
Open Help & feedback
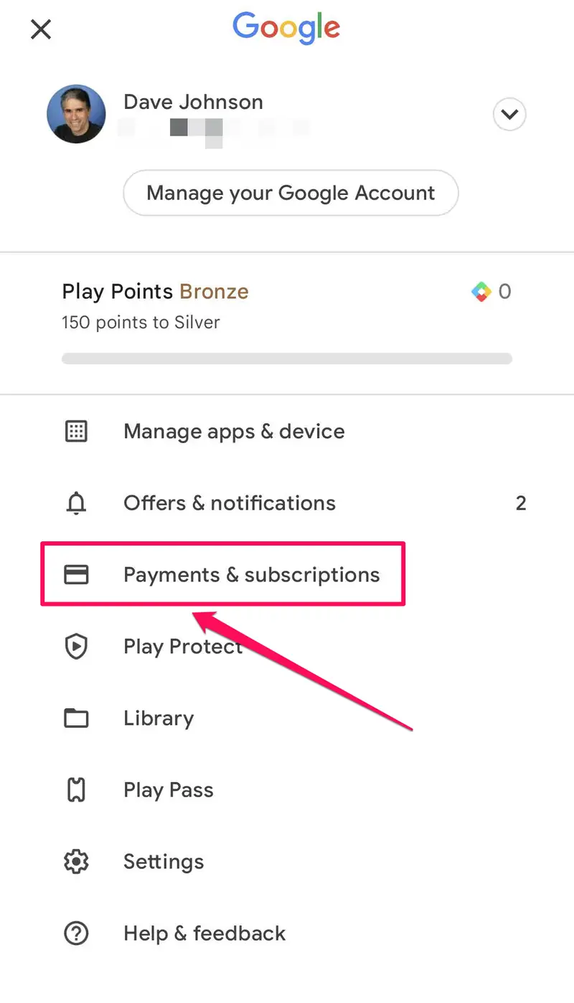(204, 933)
